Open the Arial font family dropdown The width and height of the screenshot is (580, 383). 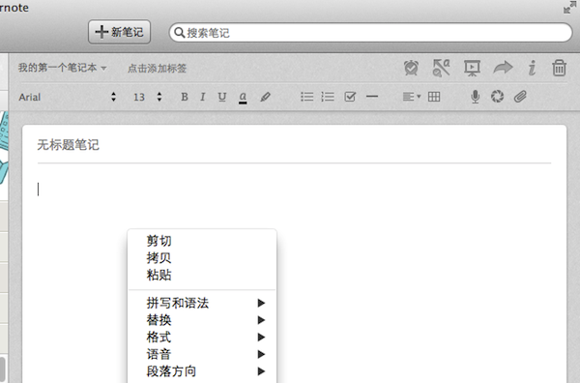(68, 97)
